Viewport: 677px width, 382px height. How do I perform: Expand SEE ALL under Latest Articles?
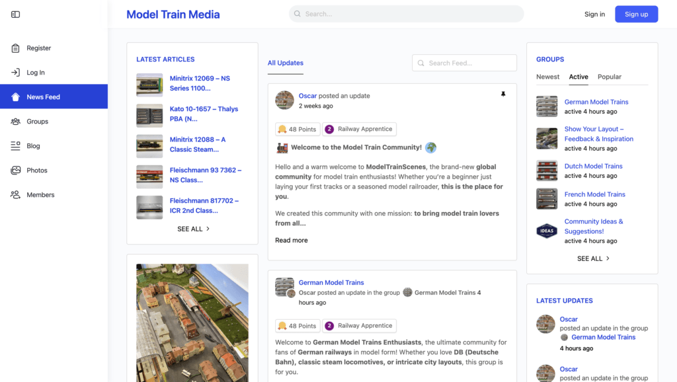193,229
